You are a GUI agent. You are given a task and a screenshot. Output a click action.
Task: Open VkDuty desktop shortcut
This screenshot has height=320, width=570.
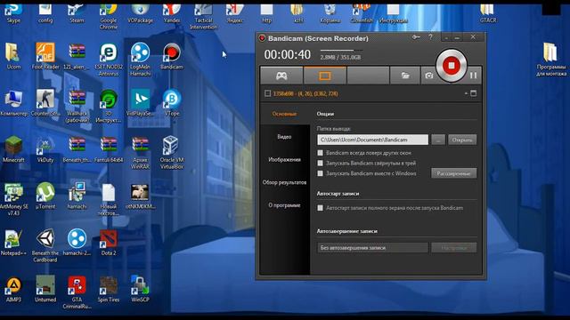[45, 149]
